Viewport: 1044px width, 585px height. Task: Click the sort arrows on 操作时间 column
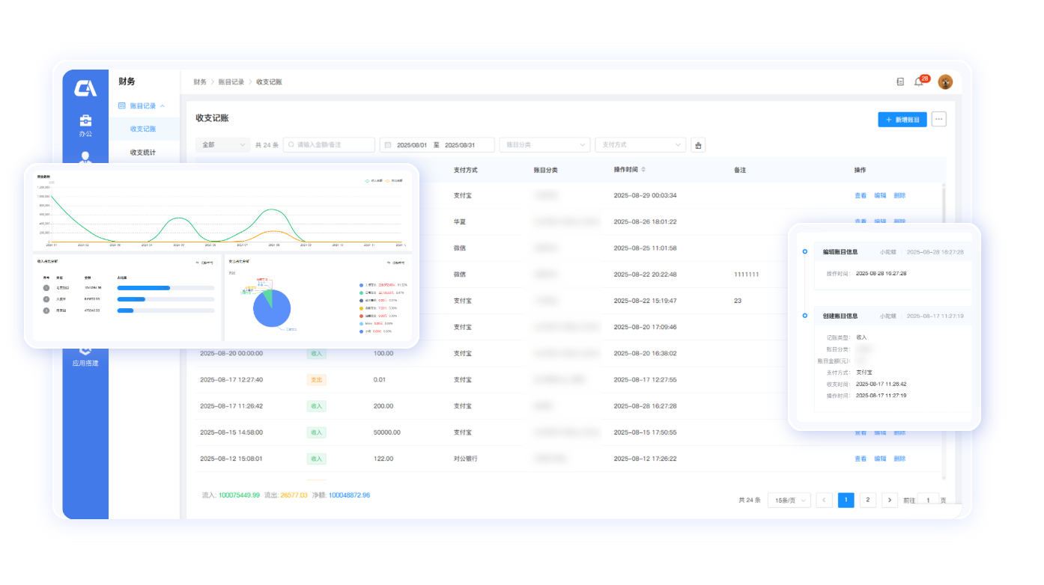(x=643, y=170)
